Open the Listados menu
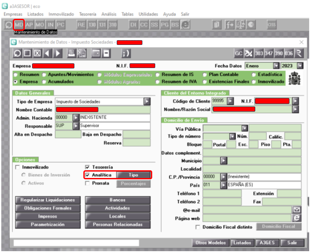Viewport: 310px width, 252px height. point(35,14)
